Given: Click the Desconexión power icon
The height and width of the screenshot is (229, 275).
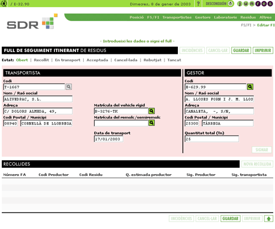Looking at the screenshot, I should click(231, 4).
